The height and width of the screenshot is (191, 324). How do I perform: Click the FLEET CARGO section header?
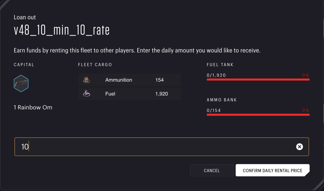[x=95, y=64]
